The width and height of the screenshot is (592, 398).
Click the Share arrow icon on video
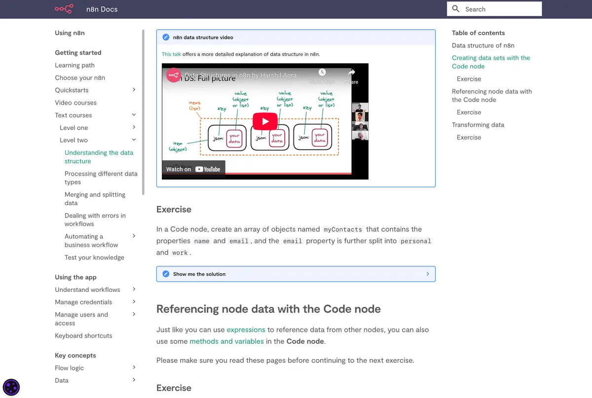[352, 72]
